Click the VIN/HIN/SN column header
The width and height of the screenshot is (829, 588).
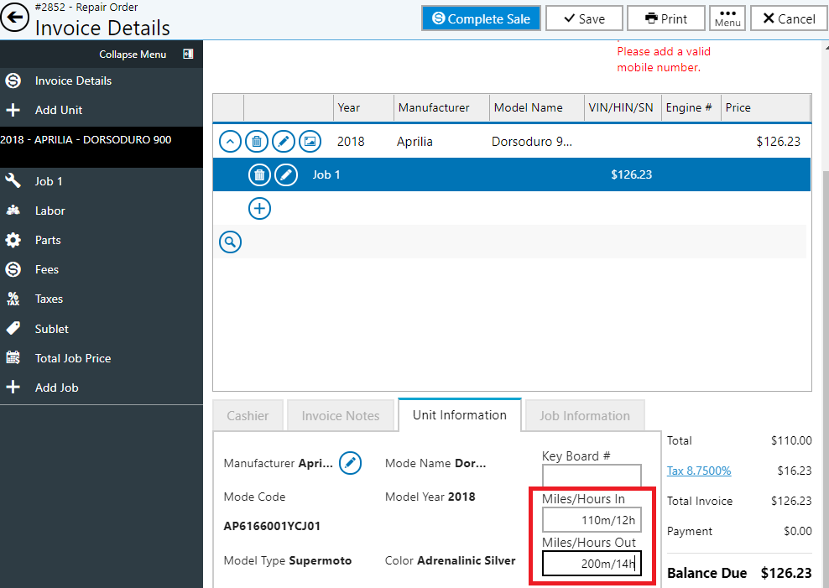point(623,107)
